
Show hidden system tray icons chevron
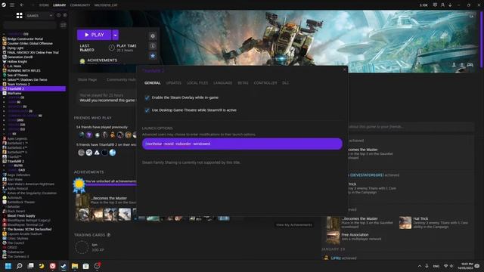[x=419, y=266]
